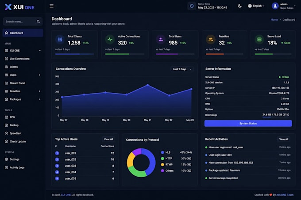Open the admin user avatar menu

click(275, 6)
